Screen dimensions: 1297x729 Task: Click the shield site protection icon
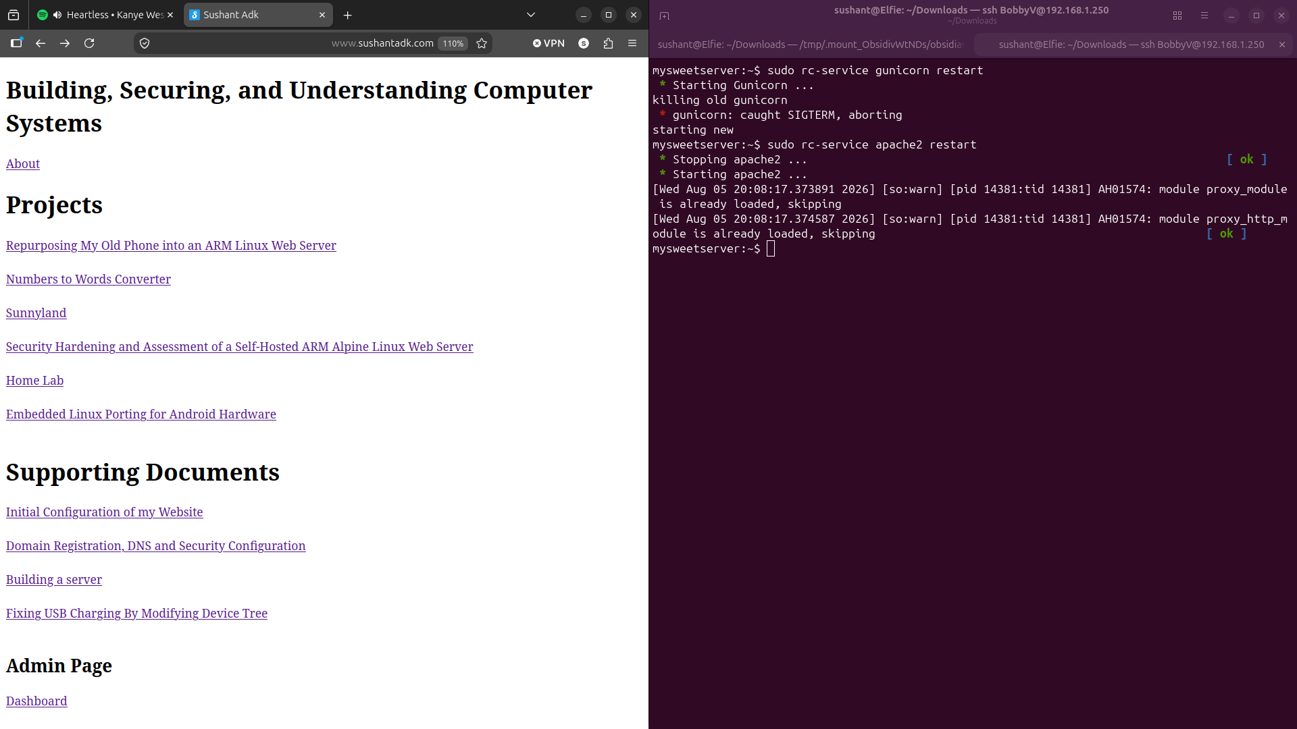pyautogui.click(x=145, y=43)
